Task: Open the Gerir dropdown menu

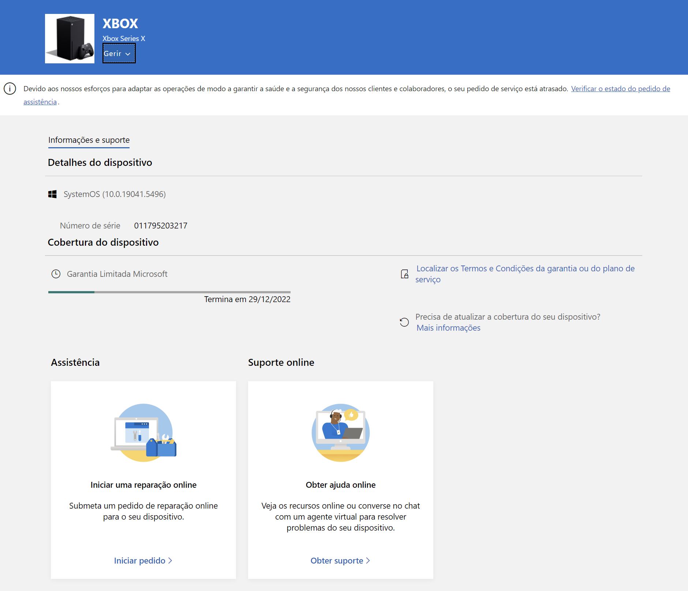Action: click(x=119, y=53)
